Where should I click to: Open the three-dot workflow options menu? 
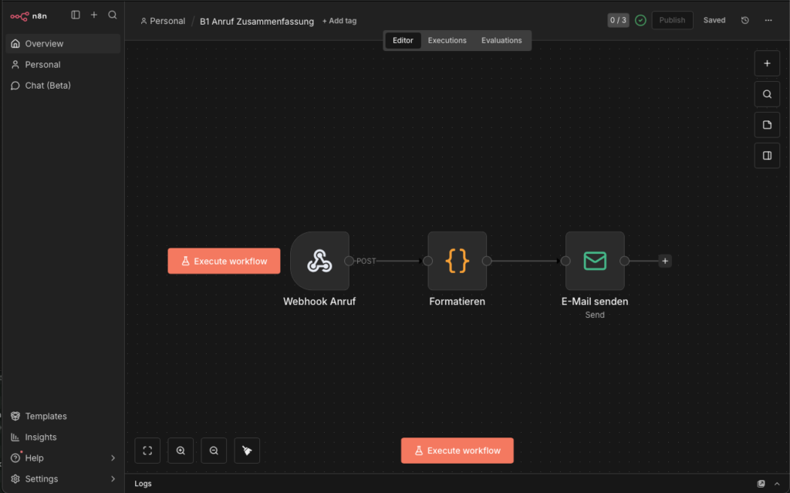point(768,20)
